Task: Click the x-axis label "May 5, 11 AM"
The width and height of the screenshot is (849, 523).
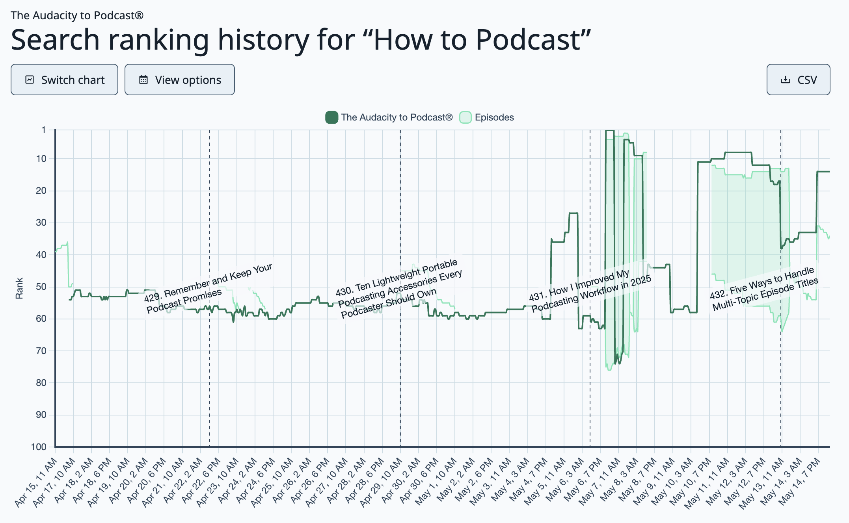Action: (x=546, y=481)
